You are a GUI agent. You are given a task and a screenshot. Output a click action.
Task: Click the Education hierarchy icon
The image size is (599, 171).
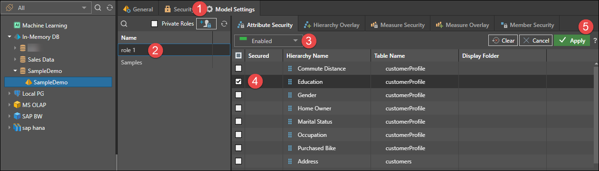pos(289,82)
